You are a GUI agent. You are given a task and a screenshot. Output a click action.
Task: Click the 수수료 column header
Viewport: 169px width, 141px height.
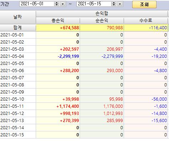146,20
